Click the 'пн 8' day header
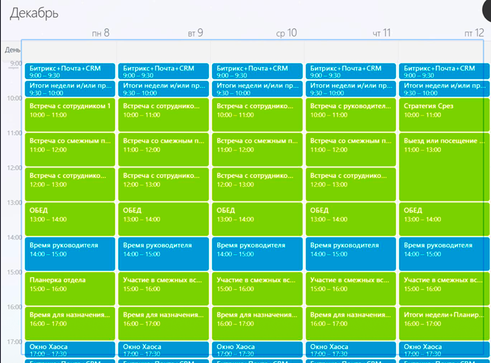The width and height of the screenshot is (491, 363). click(101, 33)
